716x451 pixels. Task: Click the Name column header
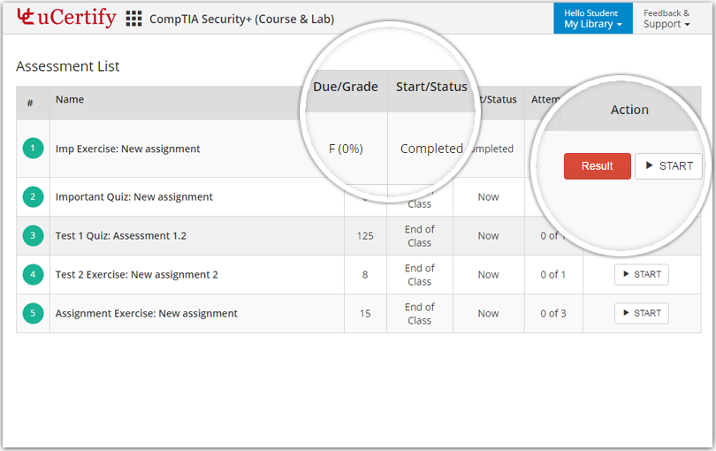click(x=70, y=99)
